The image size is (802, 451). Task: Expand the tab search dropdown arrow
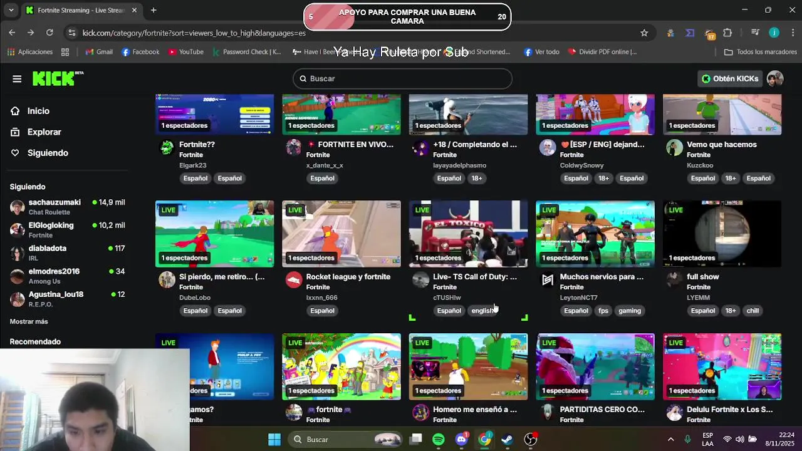pyautogui.click(x=11, y=10)
